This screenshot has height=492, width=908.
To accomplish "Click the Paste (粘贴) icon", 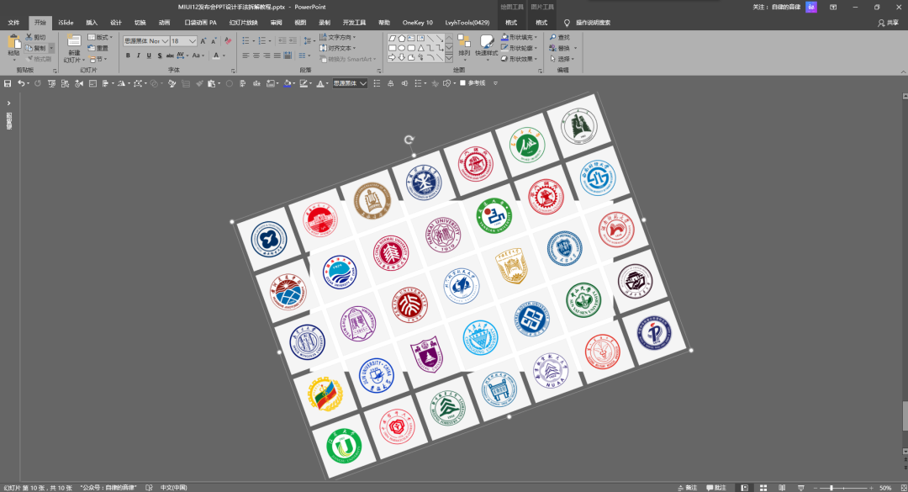I will tap(13, 42).
